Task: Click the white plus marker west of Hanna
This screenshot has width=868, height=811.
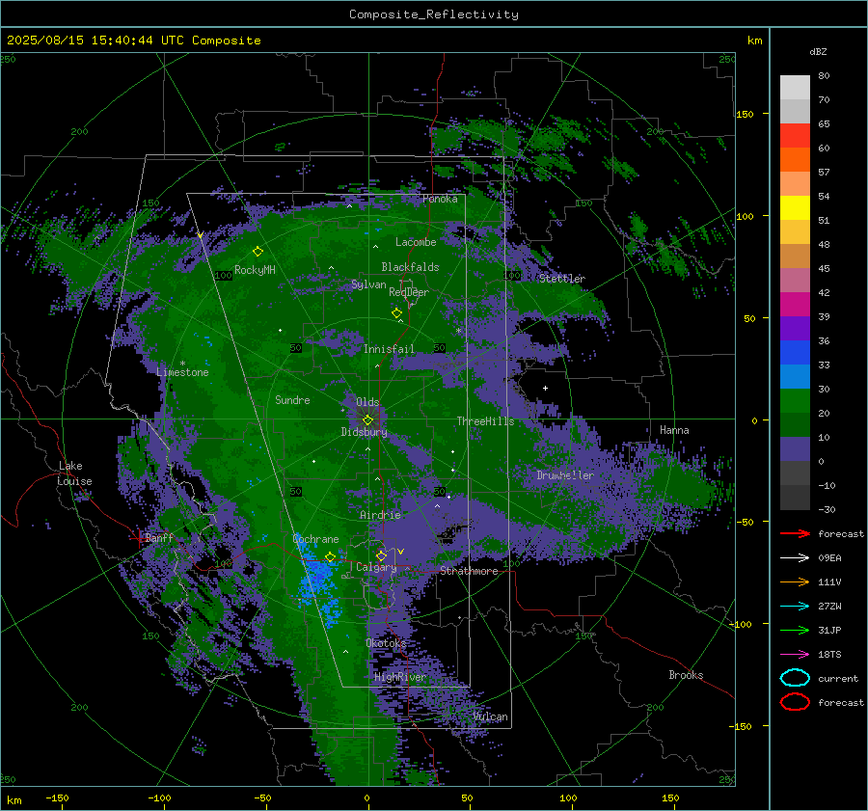Action: click(545, 388)
